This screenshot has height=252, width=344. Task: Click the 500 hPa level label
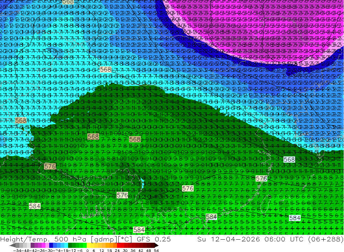coord(70,239)
